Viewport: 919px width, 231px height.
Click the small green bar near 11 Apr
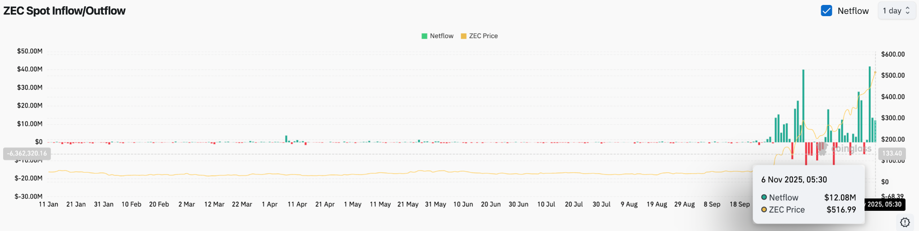tap(286, 139)
